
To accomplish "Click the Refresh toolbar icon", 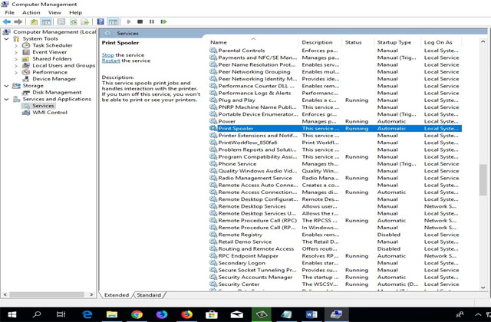I will tap(74, 21).
